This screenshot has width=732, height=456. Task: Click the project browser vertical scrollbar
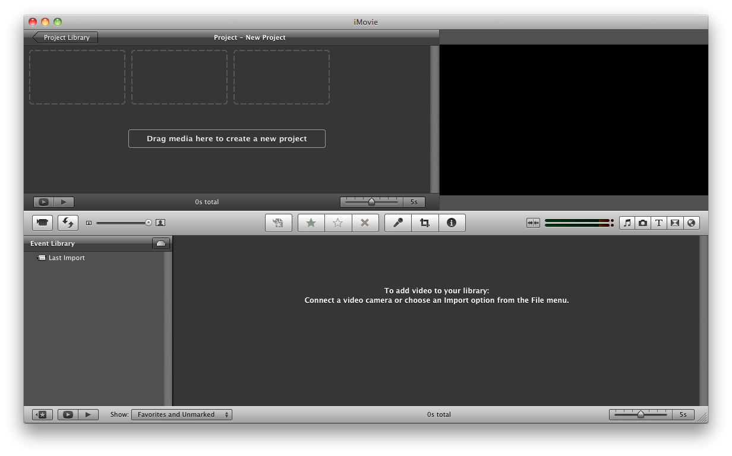click(x=434, y=119)
